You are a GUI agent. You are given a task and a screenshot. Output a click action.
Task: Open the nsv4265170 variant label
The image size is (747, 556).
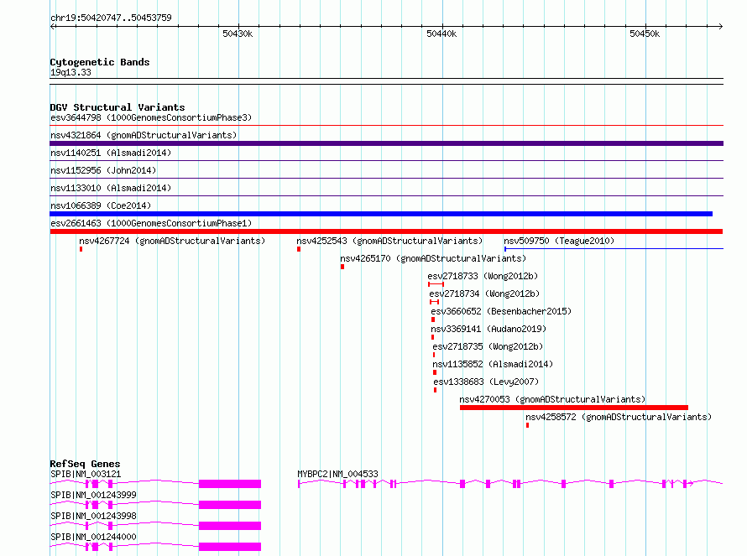(433, 258)
